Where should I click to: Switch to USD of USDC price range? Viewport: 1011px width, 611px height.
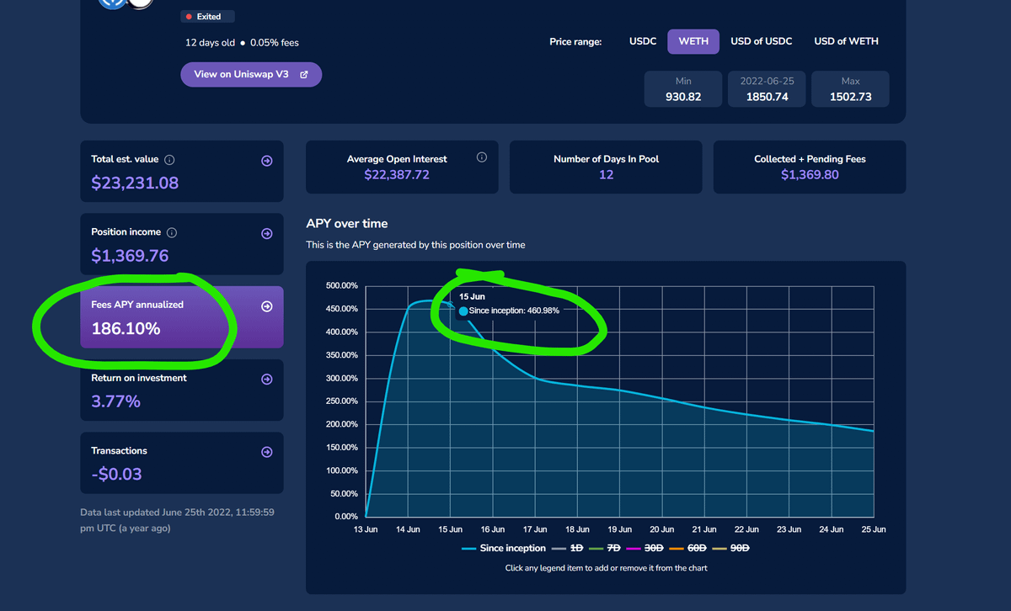(x=762, y=41)
